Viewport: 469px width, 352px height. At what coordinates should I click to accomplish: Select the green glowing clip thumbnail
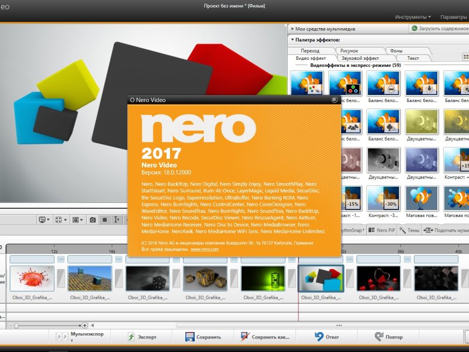[263, 278]
